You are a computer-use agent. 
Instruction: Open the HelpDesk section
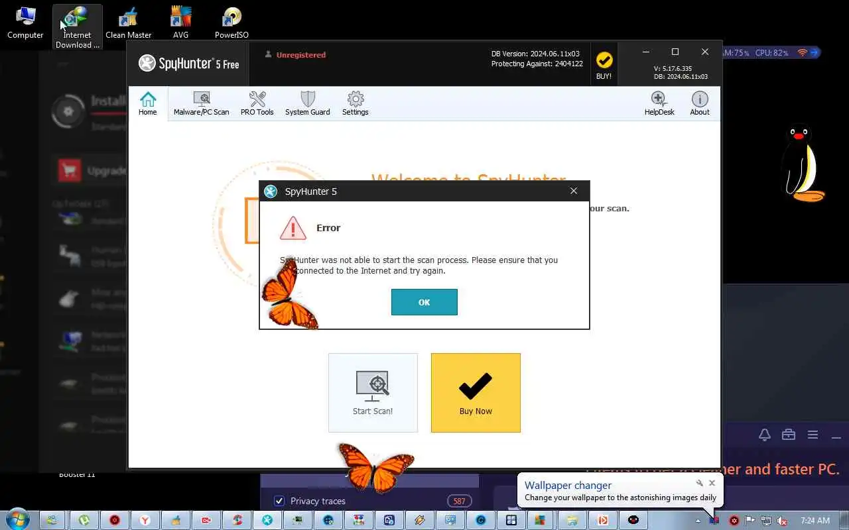click(x=659, y=103)
